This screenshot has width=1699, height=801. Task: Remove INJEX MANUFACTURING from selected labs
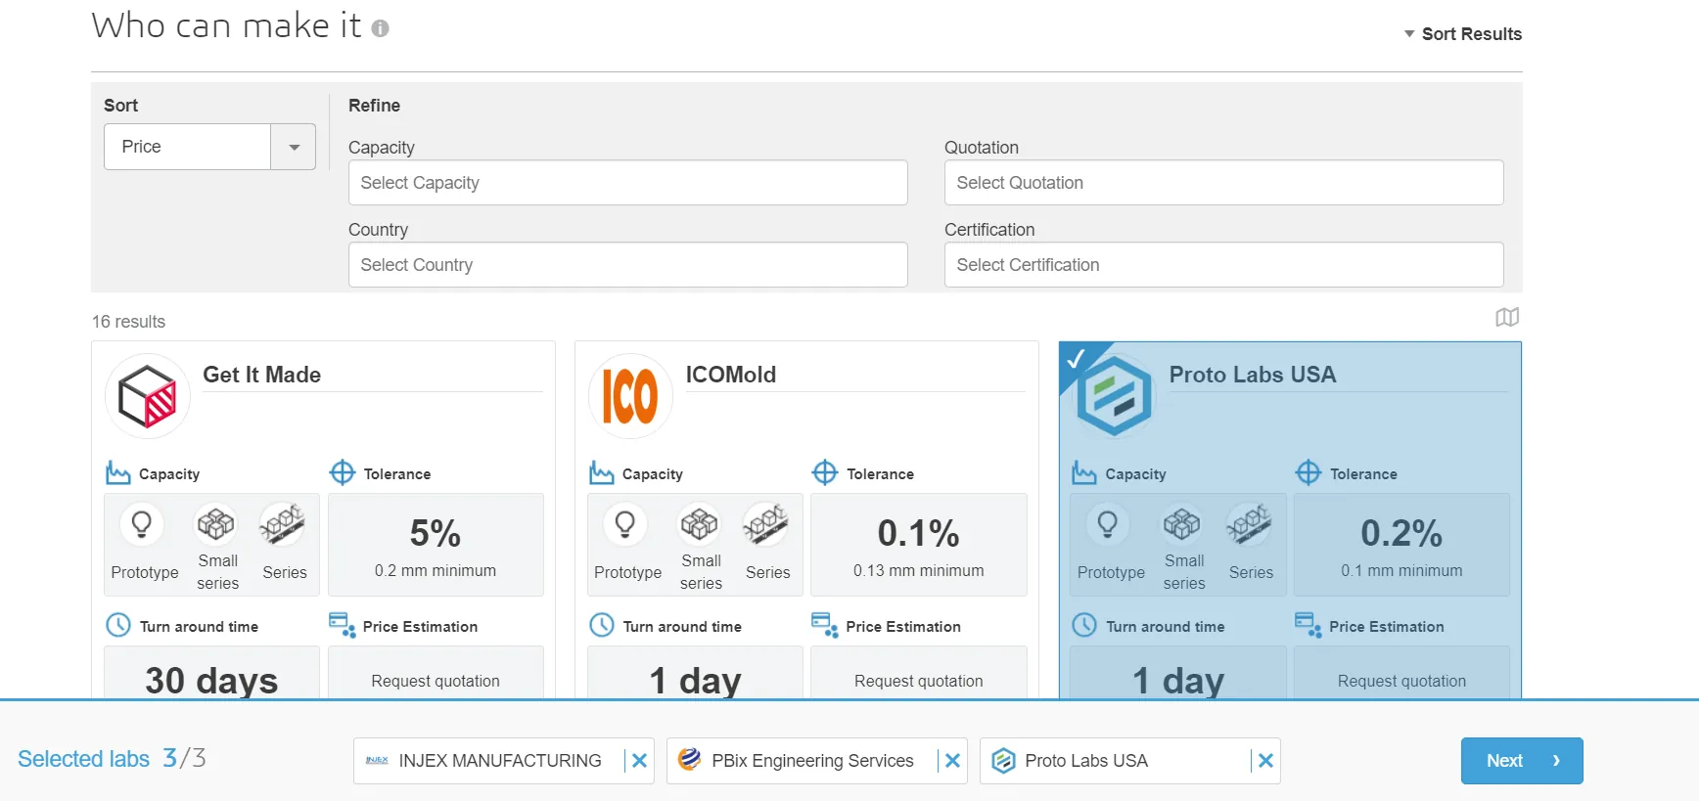pos(639,761)
